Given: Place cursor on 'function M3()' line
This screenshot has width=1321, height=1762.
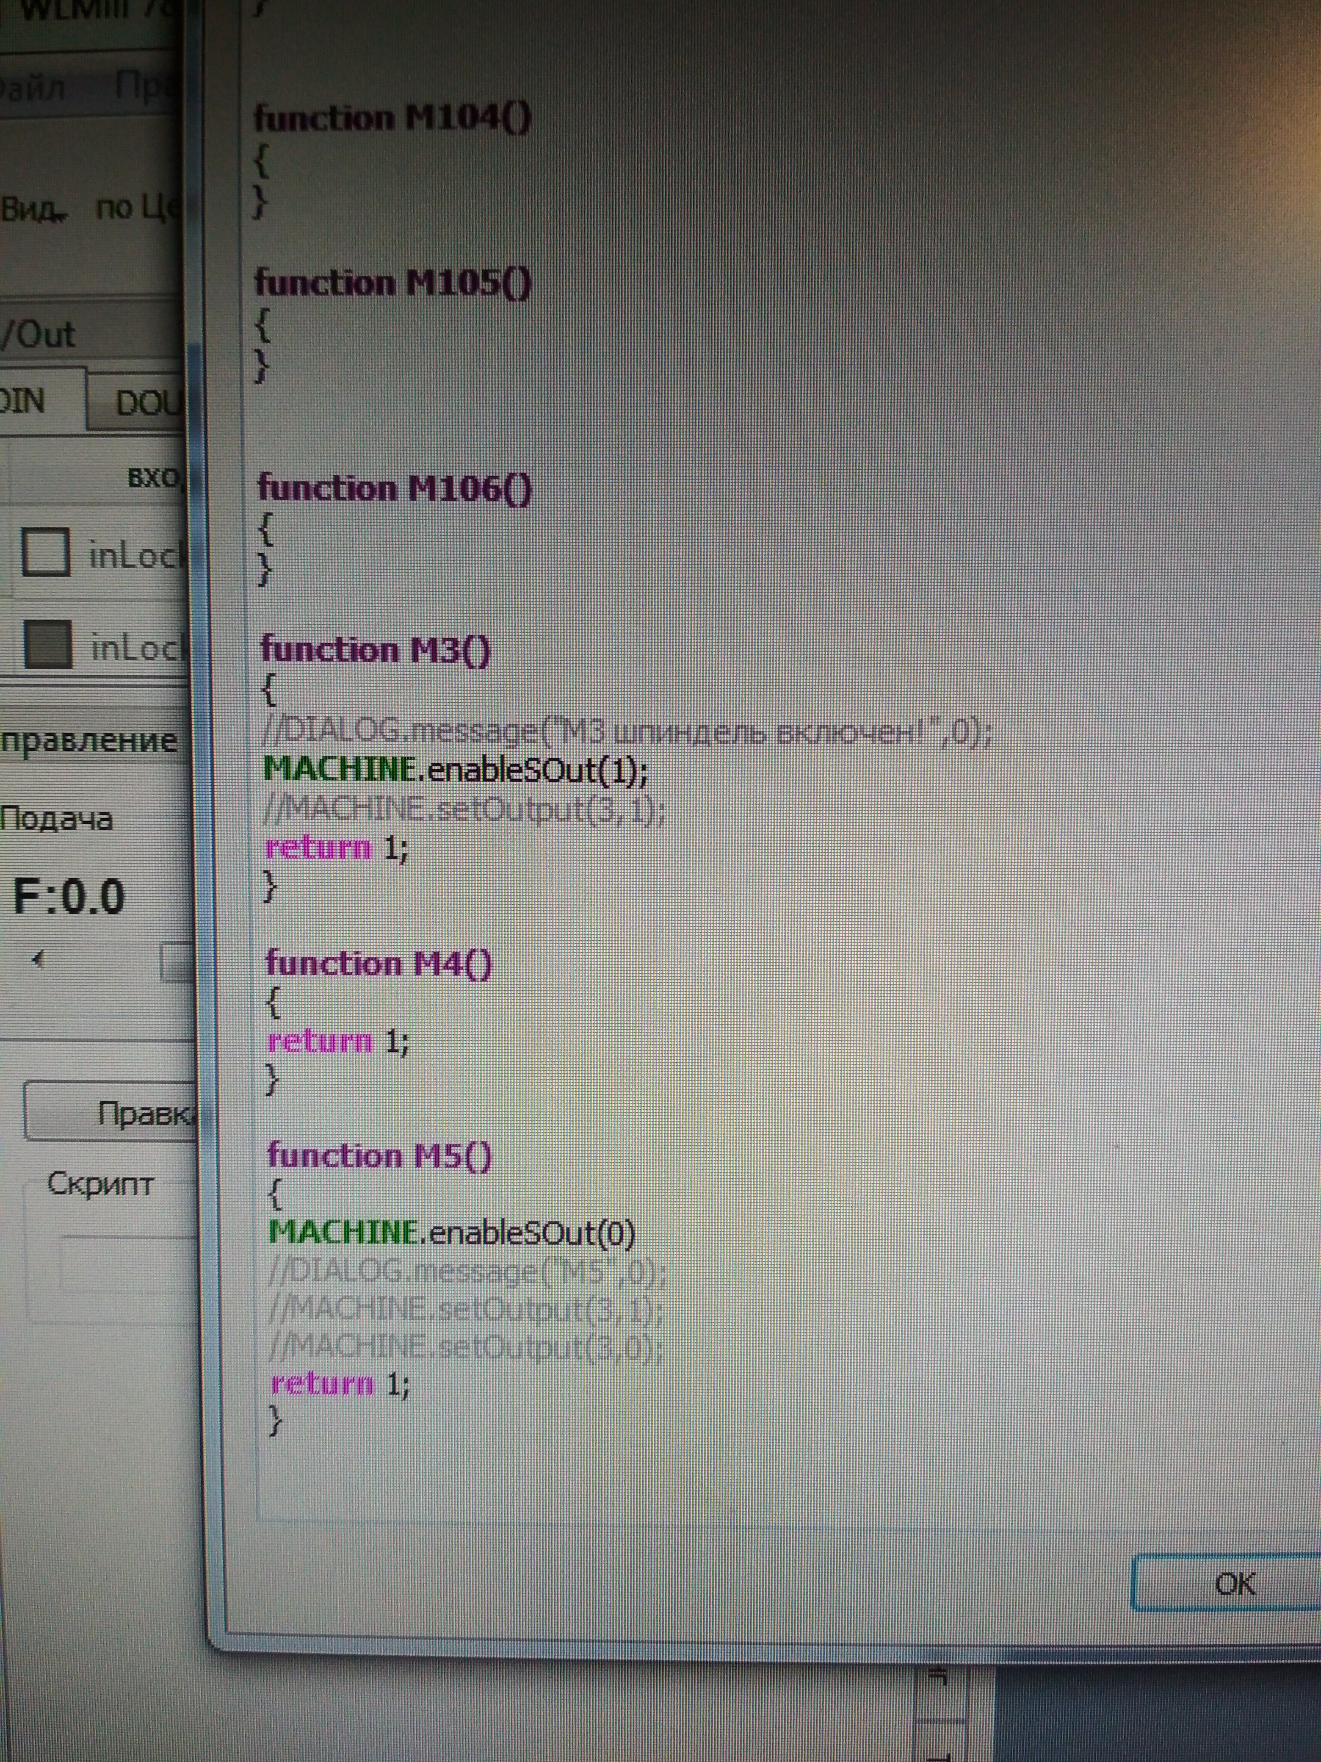Looking at the screenshot, I should point(375,650).
